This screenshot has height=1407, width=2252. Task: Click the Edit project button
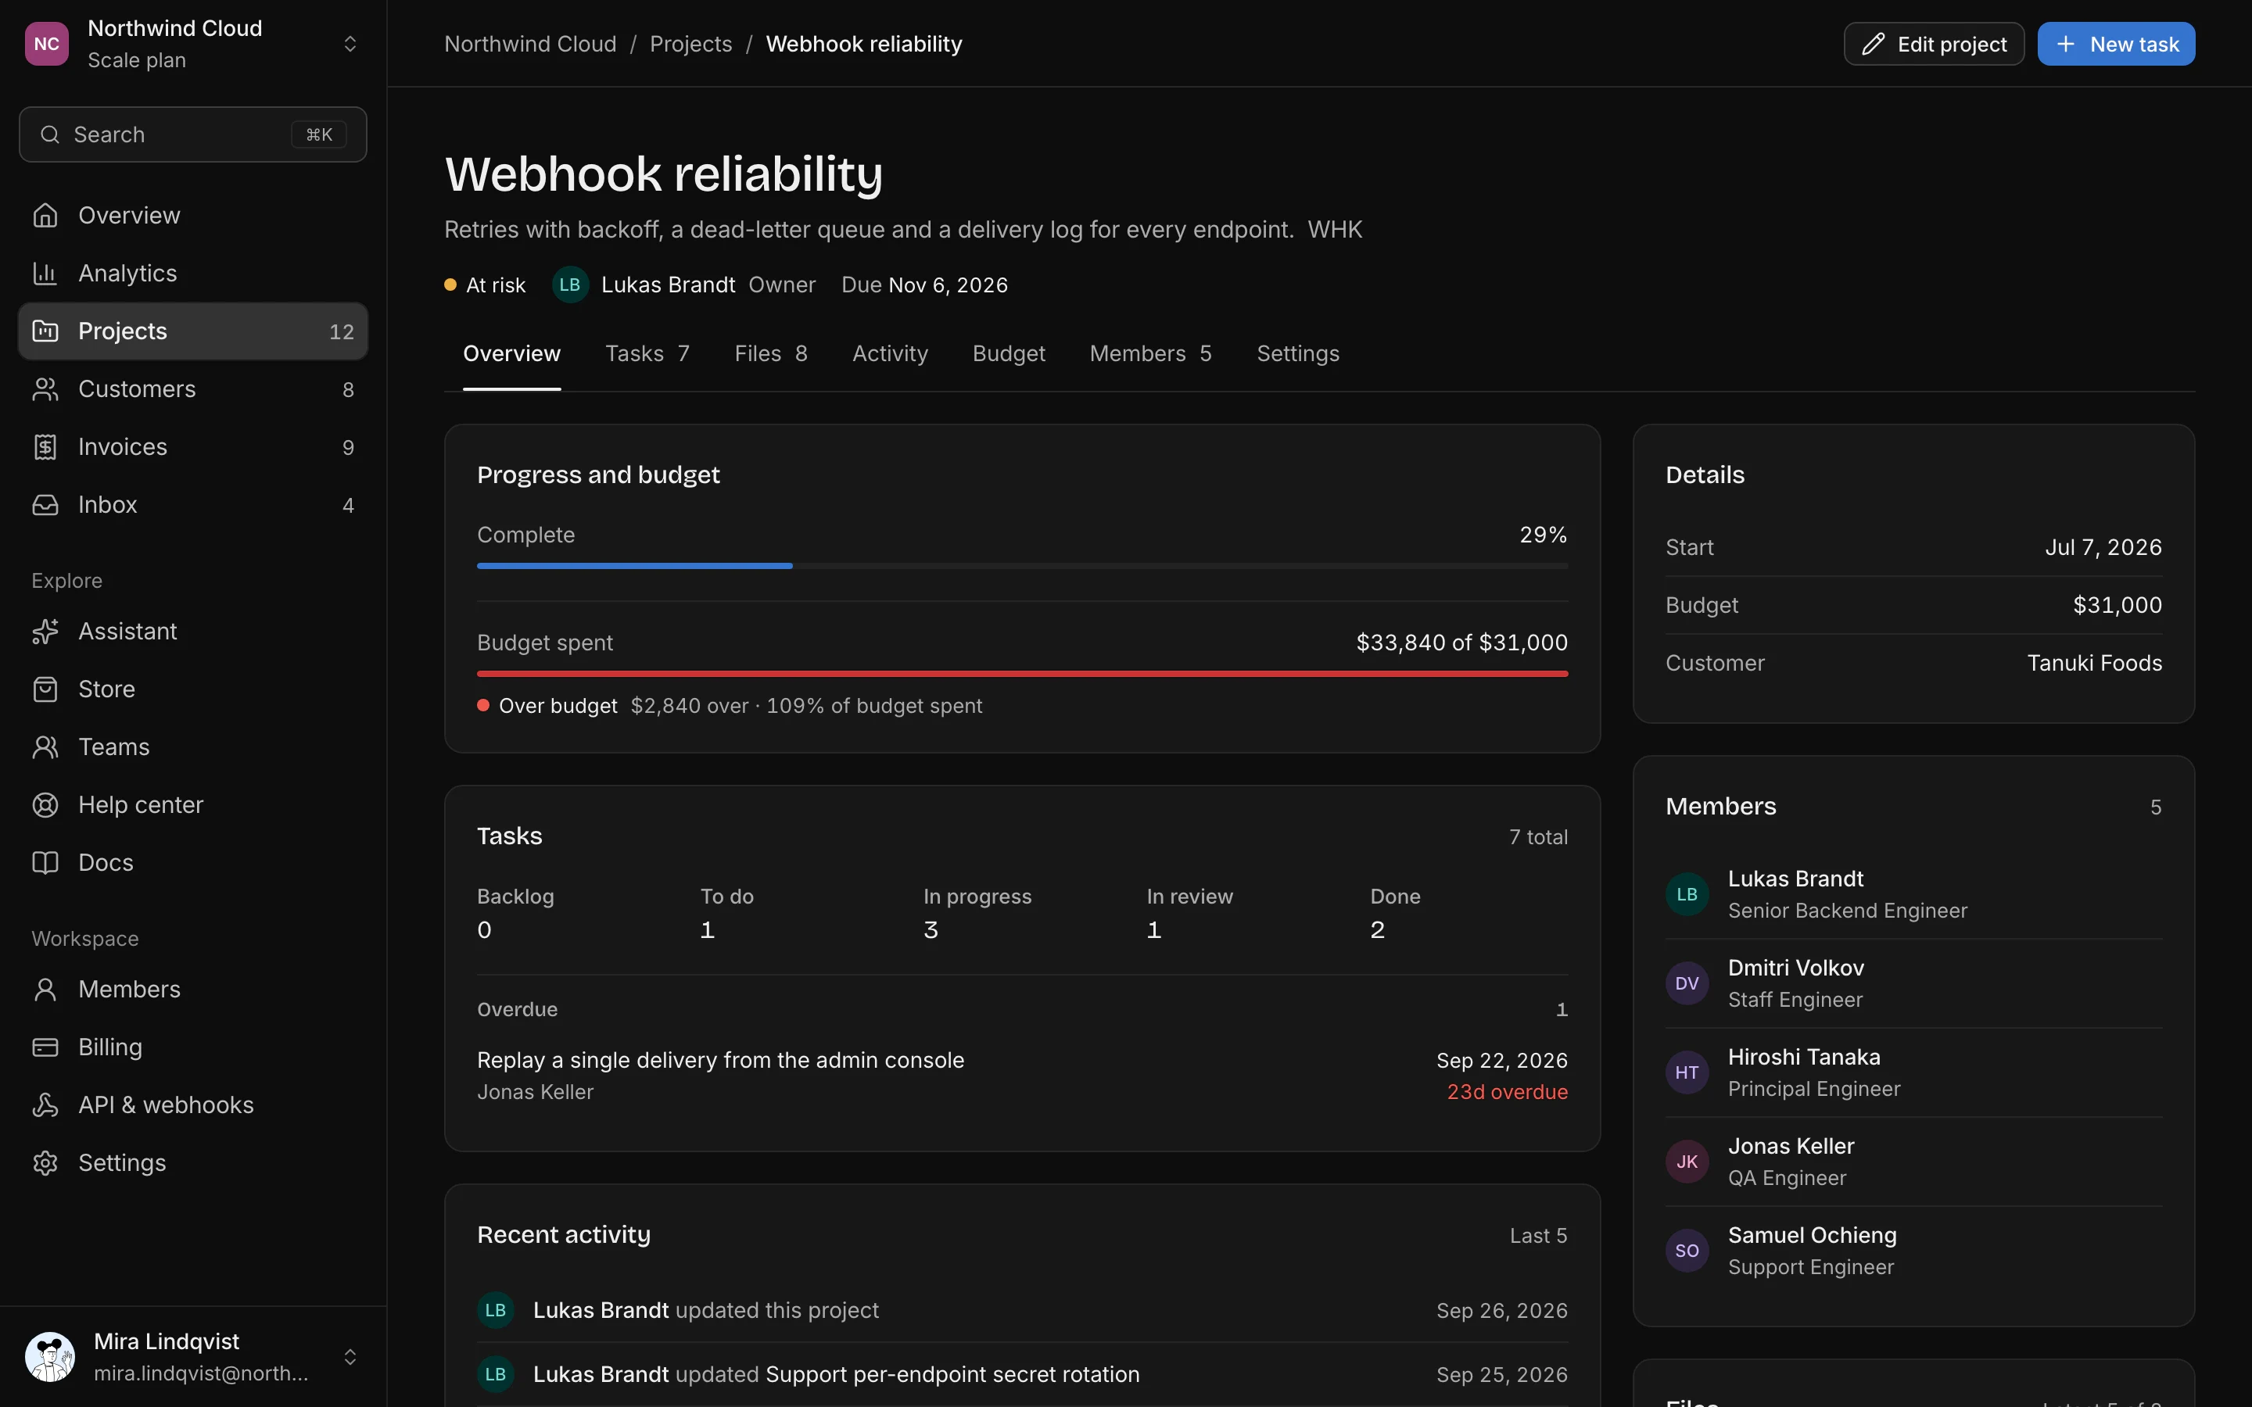pos(1934,44)
